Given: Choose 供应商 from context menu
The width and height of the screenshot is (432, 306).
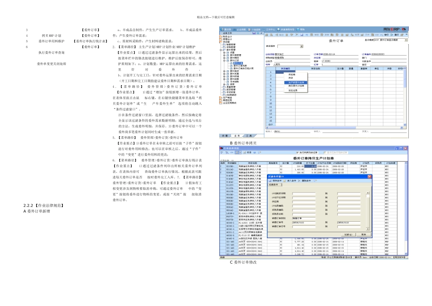Looking at the screenshot, I should 292,75.
